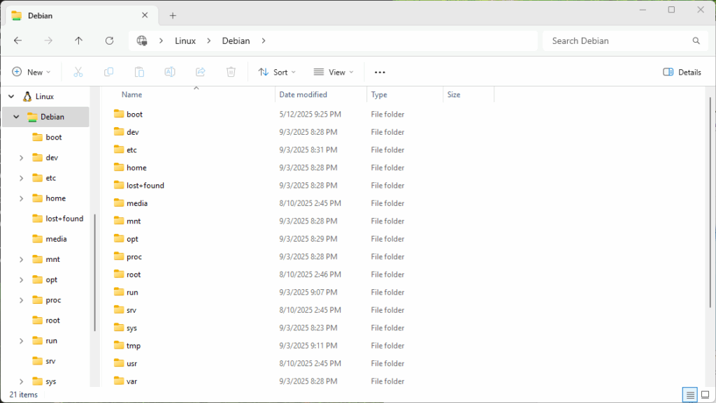The width and height of the screenshot is (716, 403).
Task: Select the proc folder name in file list
Action: click(x=134, y=256)
